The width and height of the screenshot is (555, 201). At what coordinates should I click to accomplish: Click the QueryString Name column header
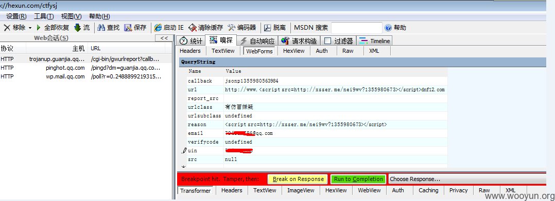point(204,72)
